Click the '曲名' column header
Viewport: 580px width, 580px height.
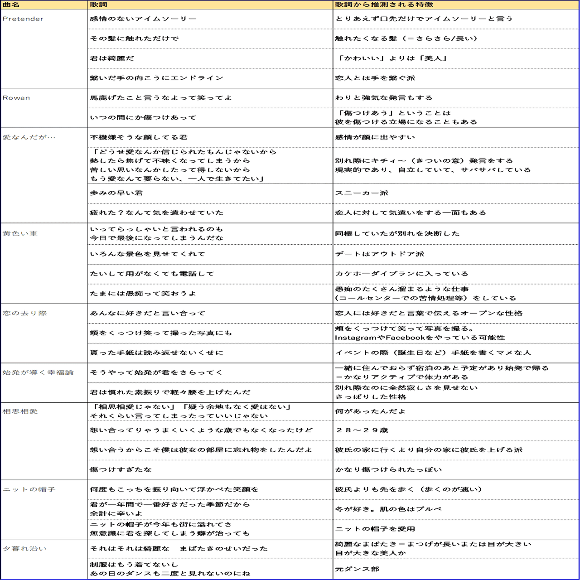(x=44, y=5)
